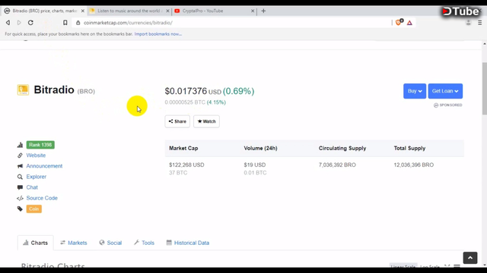Switch to CryptalPro - YouTube tab

coord(215,11)
